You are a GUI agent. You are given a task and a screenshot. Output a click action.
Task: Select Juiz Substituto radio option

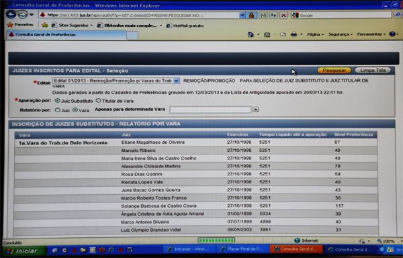(x=58, y=101)
